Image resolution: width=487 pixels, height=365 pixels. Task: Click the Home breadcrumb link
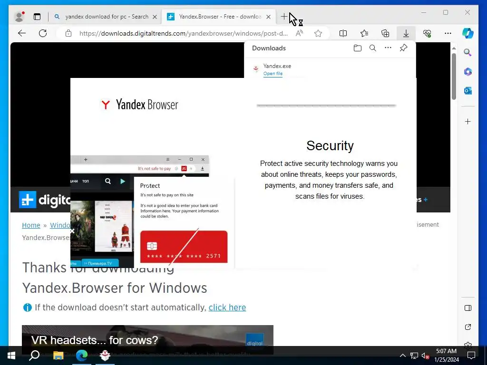[x=31, y=225]
